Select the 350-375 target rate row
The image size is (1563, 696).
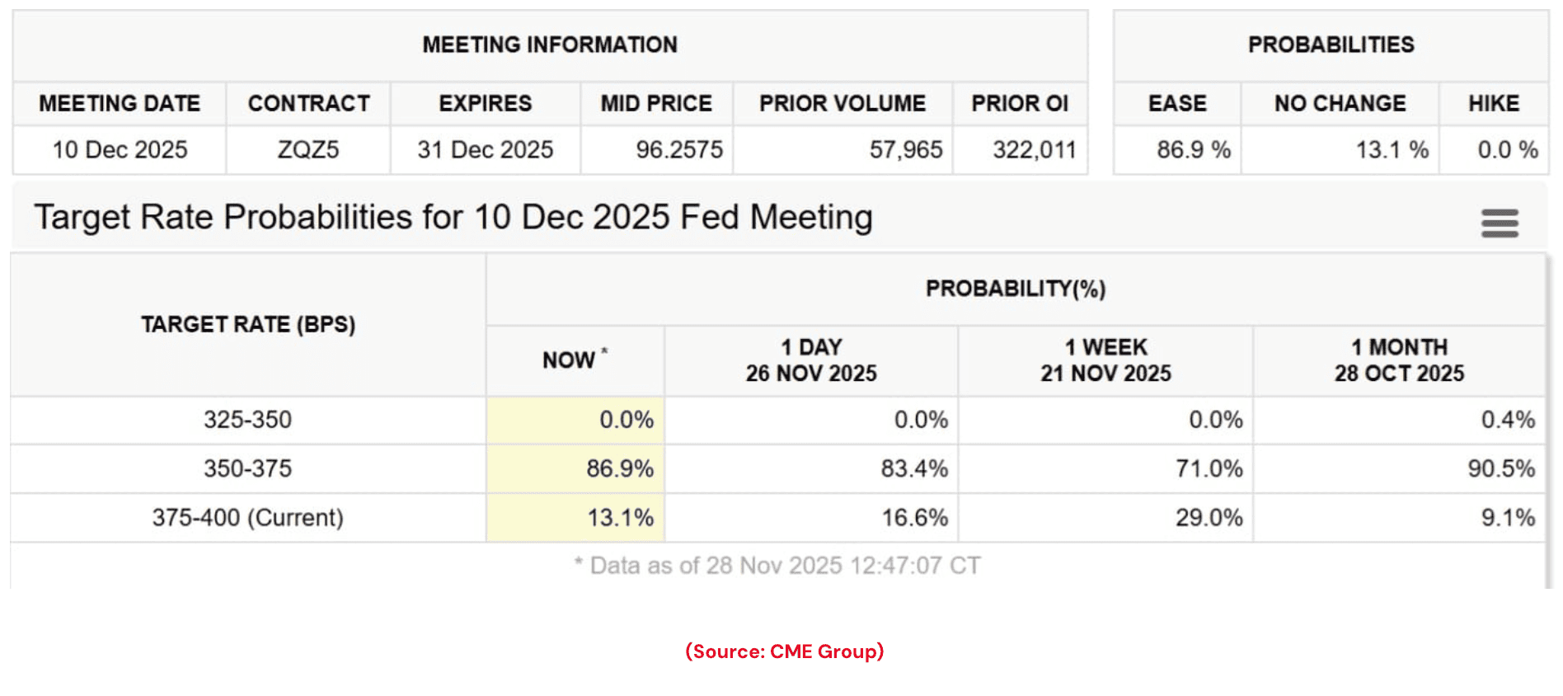pos(247,468)
